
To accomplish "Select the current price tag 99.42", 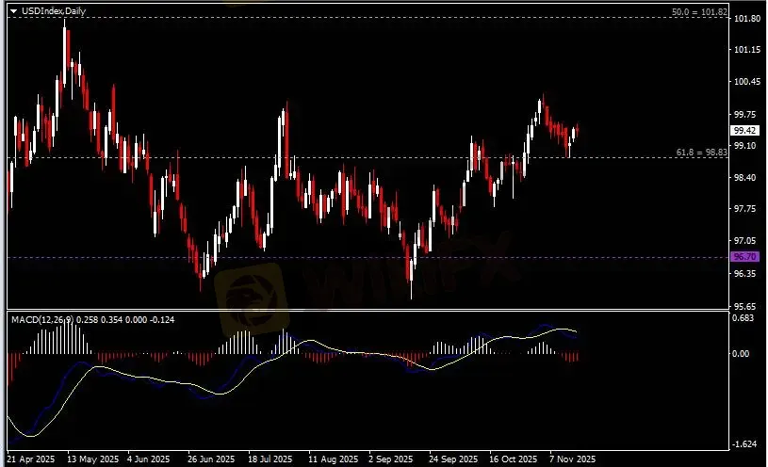I will 744,130.
